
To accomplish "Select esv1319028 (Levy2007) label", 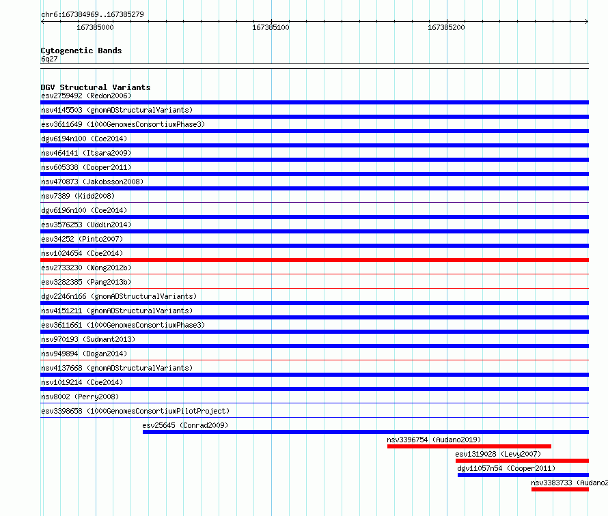I will tap(498, 454).
